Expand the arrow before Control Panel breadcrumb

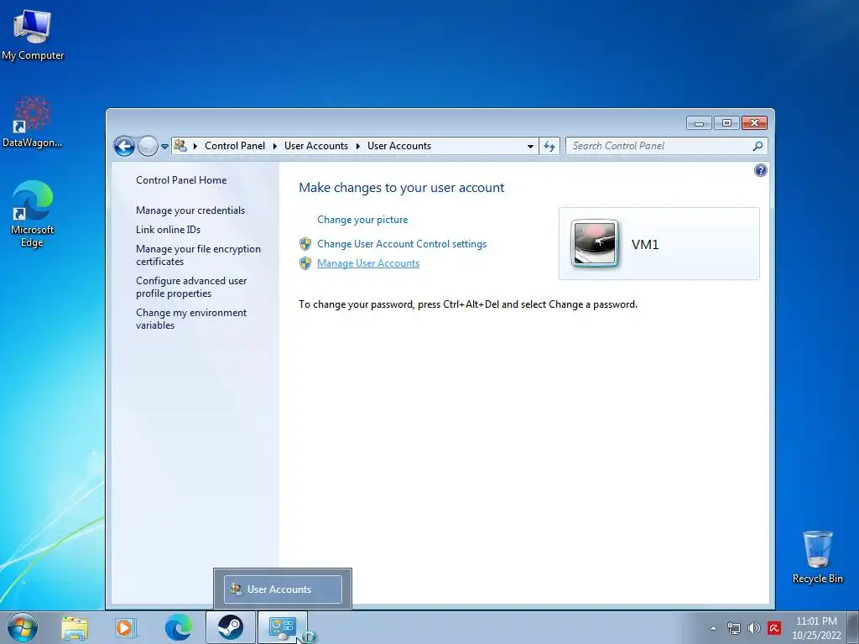coord(195,146)
